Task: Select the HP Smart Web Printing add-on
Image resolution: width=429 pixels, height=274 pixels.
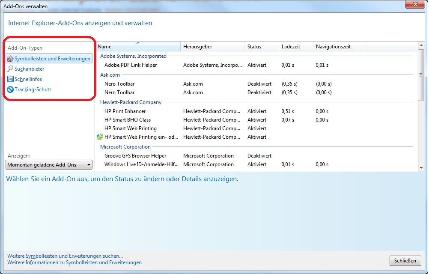Action: pos(131,128)
